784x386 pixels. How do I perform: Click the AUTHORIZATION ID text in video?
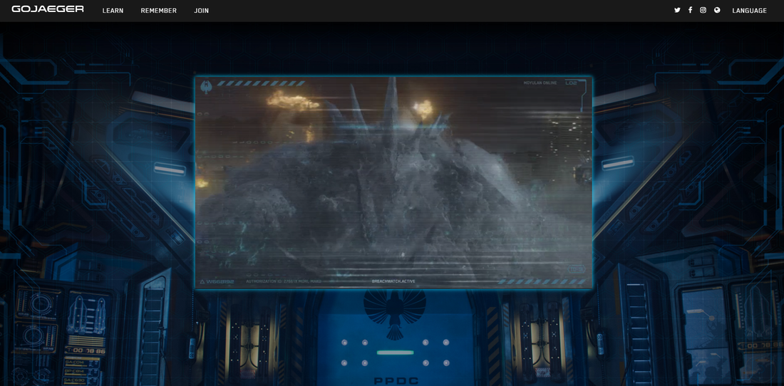pos(284,281)
